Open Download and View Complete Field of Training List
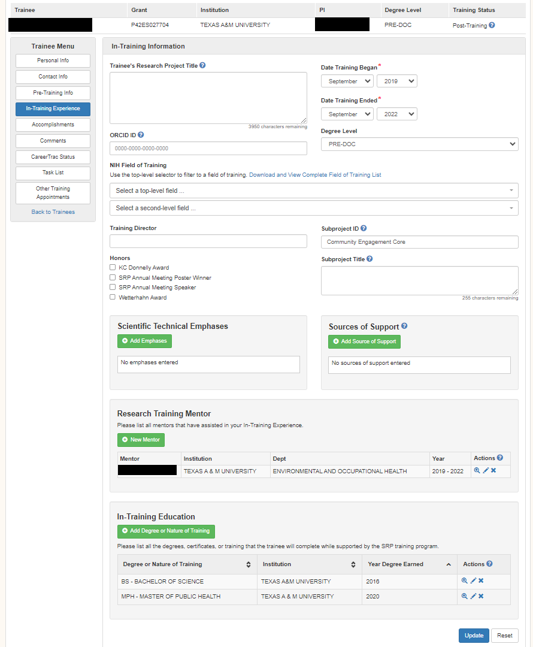533x647 pixels. pyautogui.click(x=315, y=175)
